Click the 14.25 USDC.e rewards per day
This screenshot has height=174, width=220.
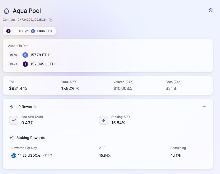(x=29, y=156)
